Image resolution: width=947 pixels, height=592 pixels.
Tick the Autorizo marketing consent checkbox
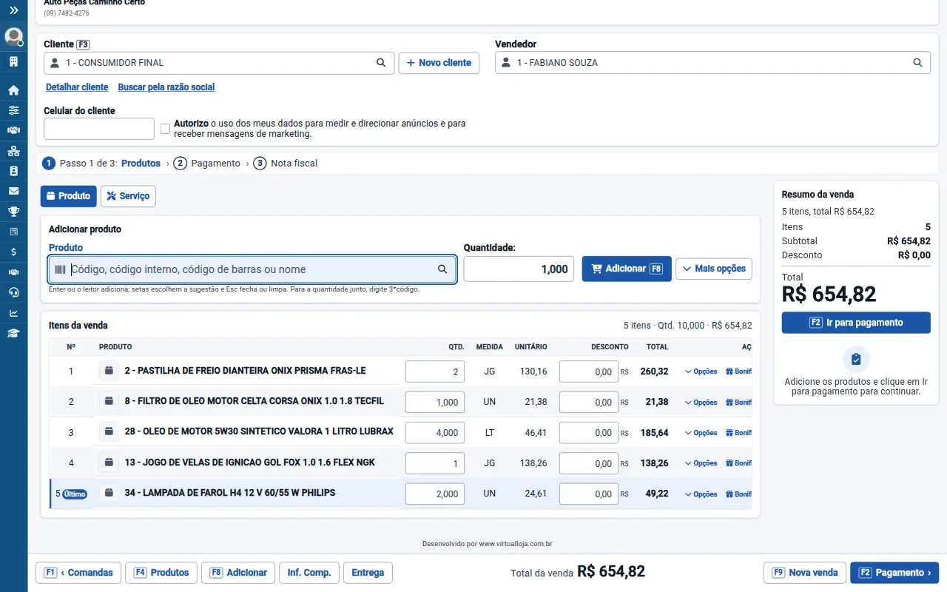pos(166,129)
